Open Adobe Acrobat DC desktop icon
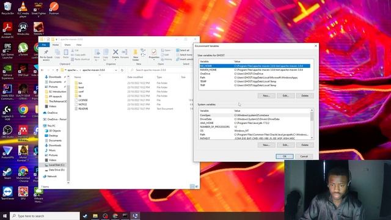391x220 pixels. coord(7,30)
